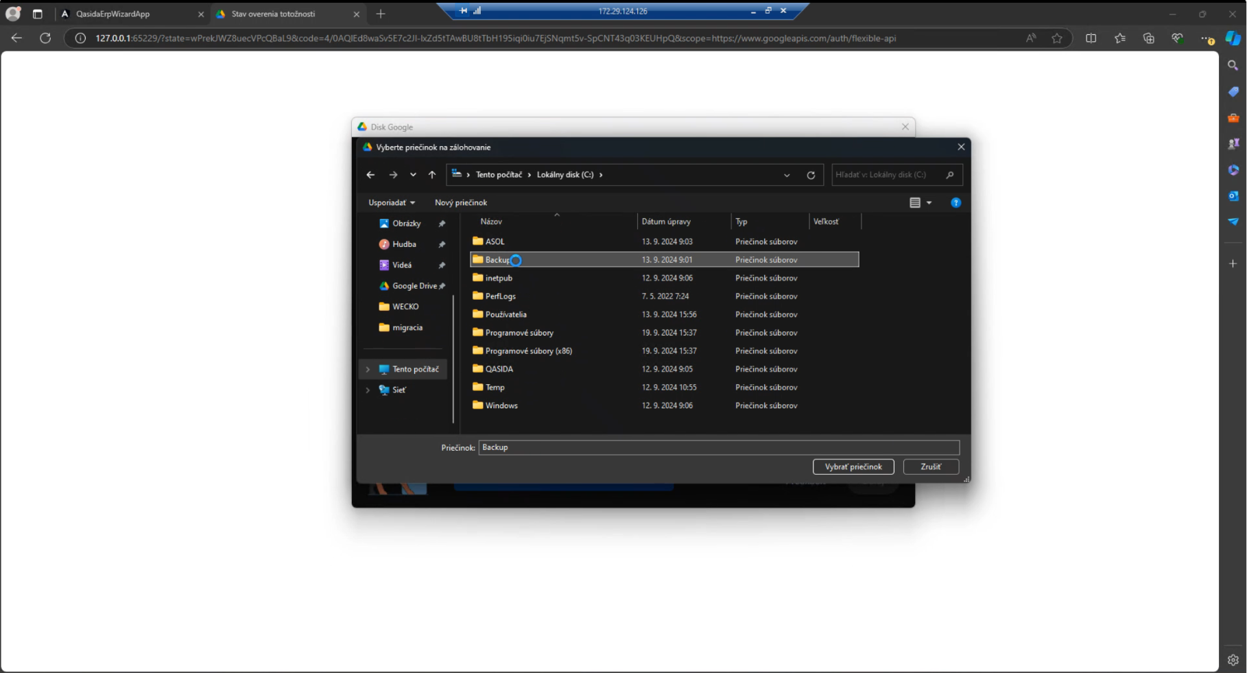
Task: Go forward in the folder dialog
Action: (393, 175)
